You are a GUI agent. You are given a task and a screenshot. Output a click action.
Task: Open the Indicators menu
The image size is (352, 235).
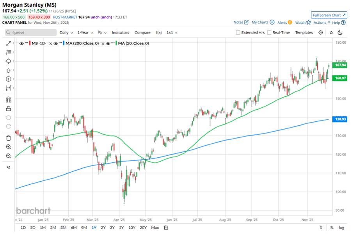120,33
